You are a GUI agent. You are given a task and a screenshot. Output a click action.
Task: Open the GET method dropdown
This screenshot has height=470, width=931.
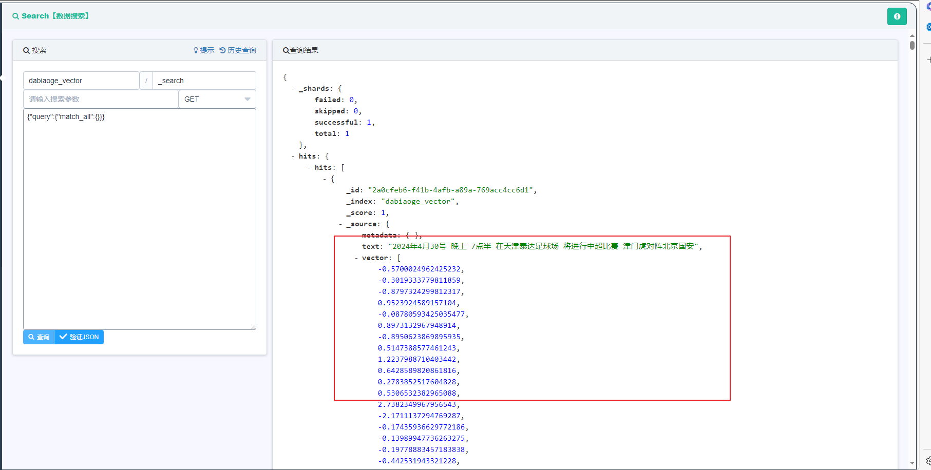point(217,99)
